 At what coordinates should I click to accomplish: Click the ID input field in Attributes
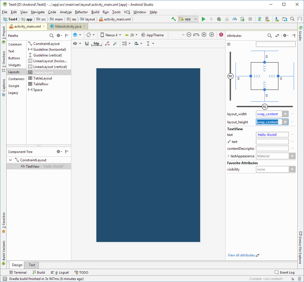pos(275,44)
